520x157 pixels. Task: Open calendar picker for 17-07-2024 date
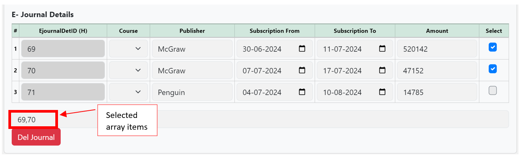pos(382,70)
